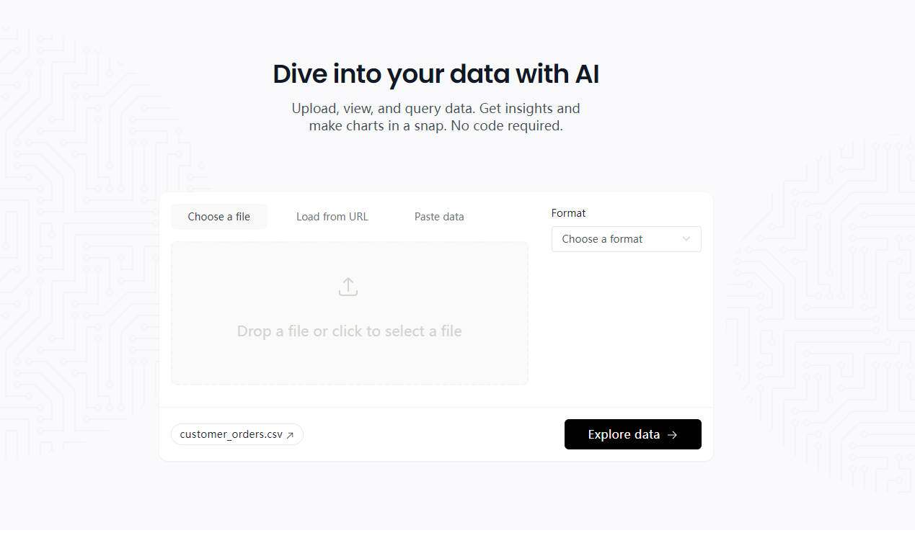Load the customer_orders.csv sample file
The height and width of the screenshot is (538, 915).
click(x=231, y=435)
